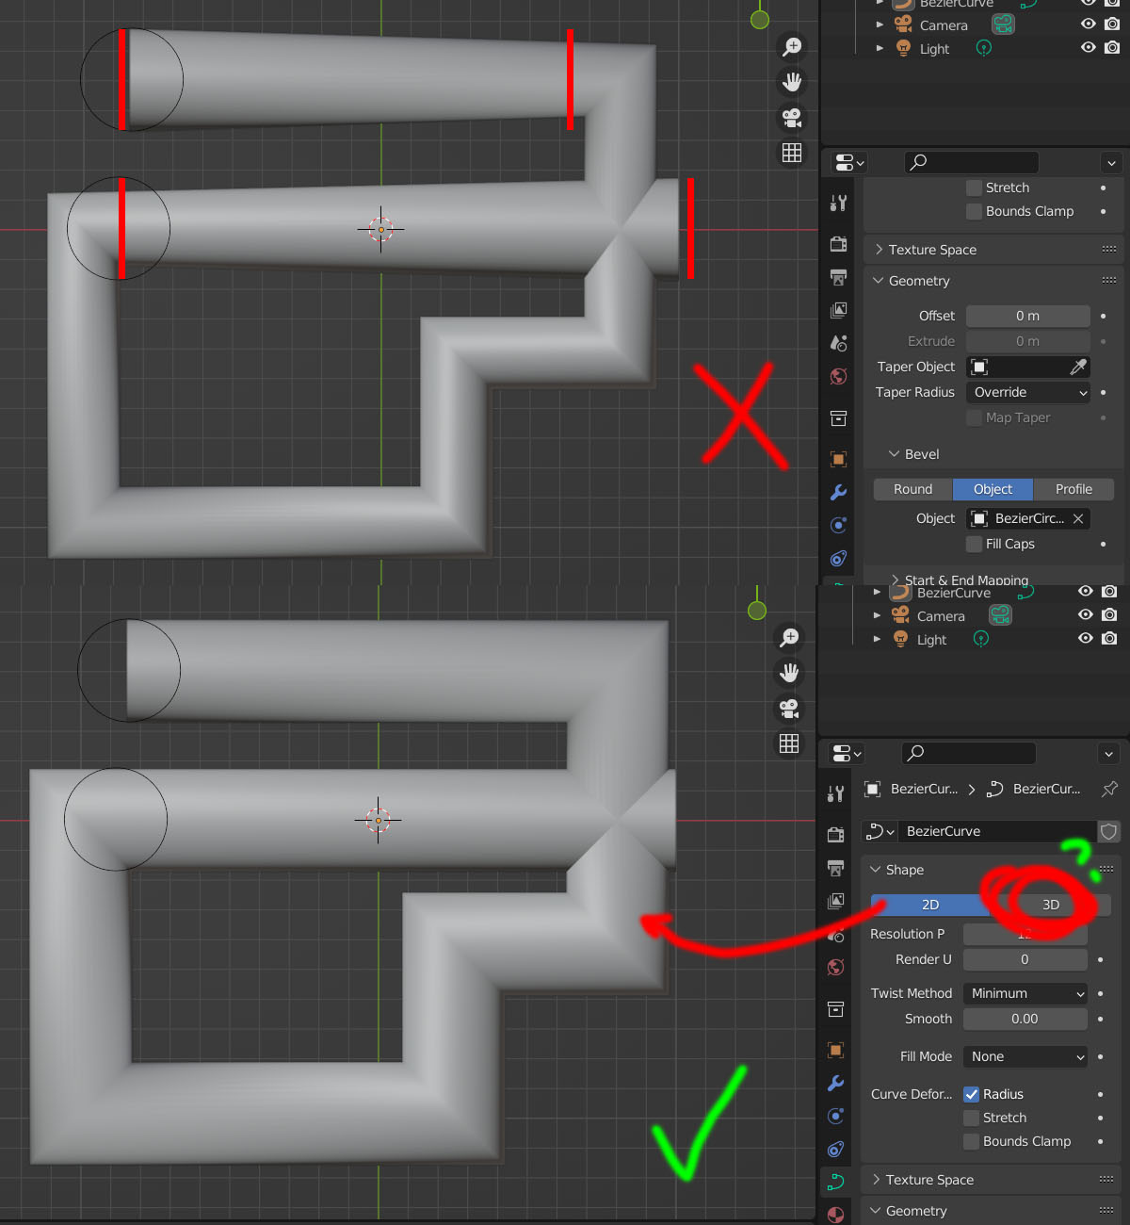Clear BezierCirc bevel object with X
This screenshot has width=1130, height=1225.
(1078, 518)
